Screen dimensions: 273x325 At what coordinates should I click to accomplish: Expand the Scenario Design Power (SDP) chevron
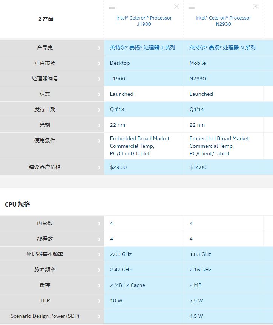tap(99, 317)
